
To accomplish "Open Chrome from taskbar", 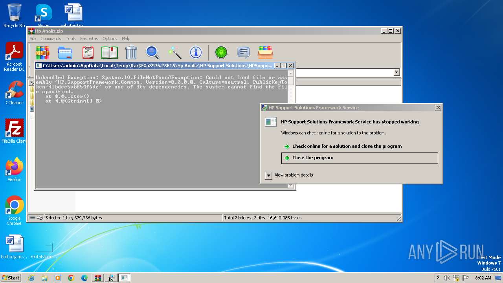I will tap(71, 278).
